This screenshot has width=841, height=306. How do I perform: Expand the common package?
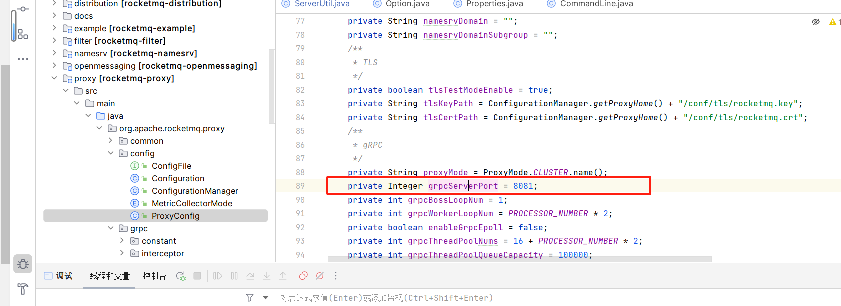coord(111,141)
